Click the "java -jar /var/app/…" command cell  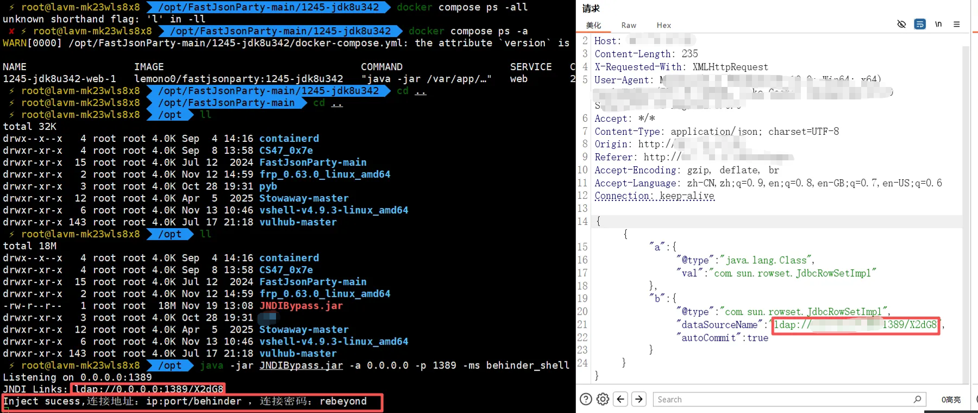(x=426, y=79)
